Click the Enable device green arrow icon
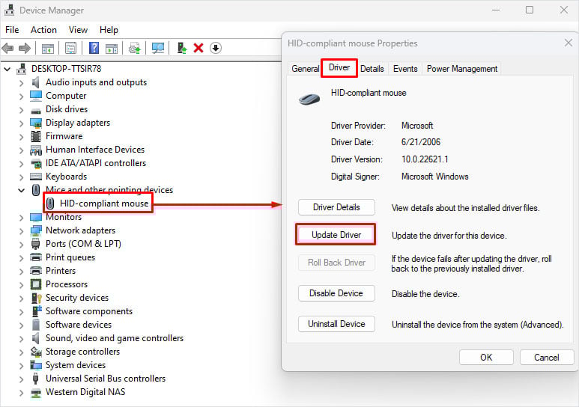The width and height of the screenshot is (579, 407). (x=182, y=48)
